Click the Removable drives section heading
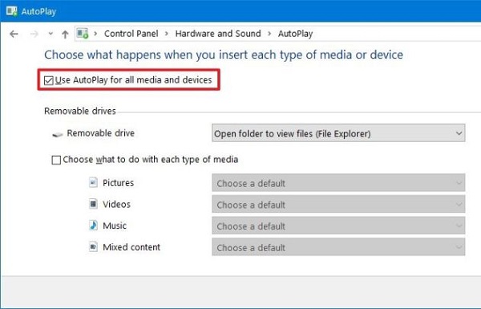This screenshot has width=481, height=309. point(80,111)
